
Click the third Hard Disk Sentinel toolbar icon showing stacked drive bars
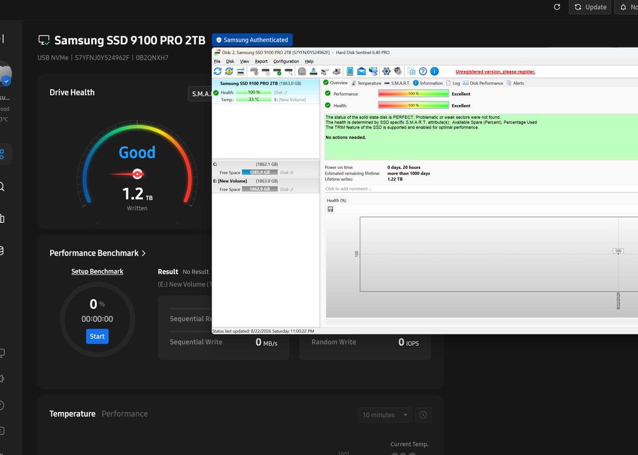point(241,71)
